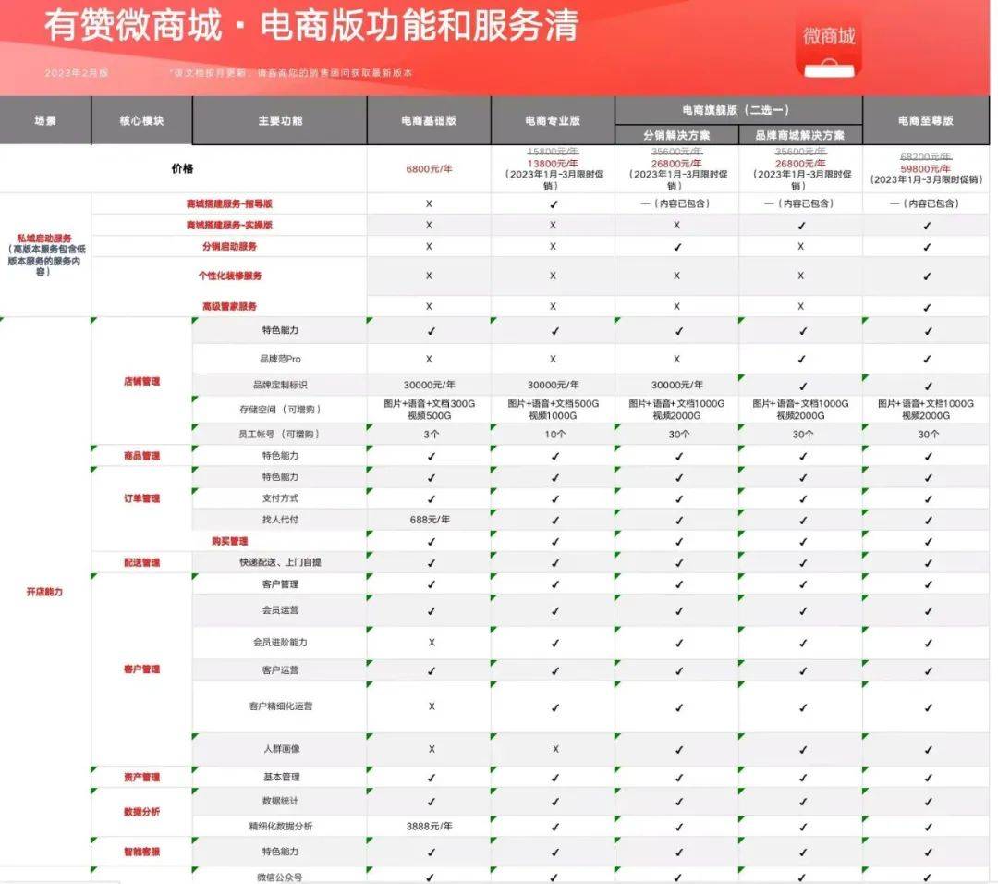The height and width of the screenshot is (884, 998).
Task: Select the 个性化装修服务 row label
Action: click(x=230, y=276)
